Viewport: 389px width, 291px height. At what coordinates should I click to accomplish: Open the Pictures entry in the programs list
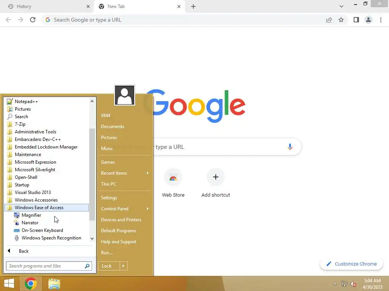tap(22, 109)
